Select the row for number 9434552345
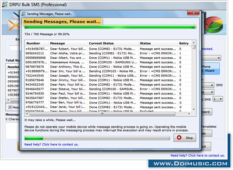Image resolution: width=233 pixels, height=170 pixels. (108, 84)
